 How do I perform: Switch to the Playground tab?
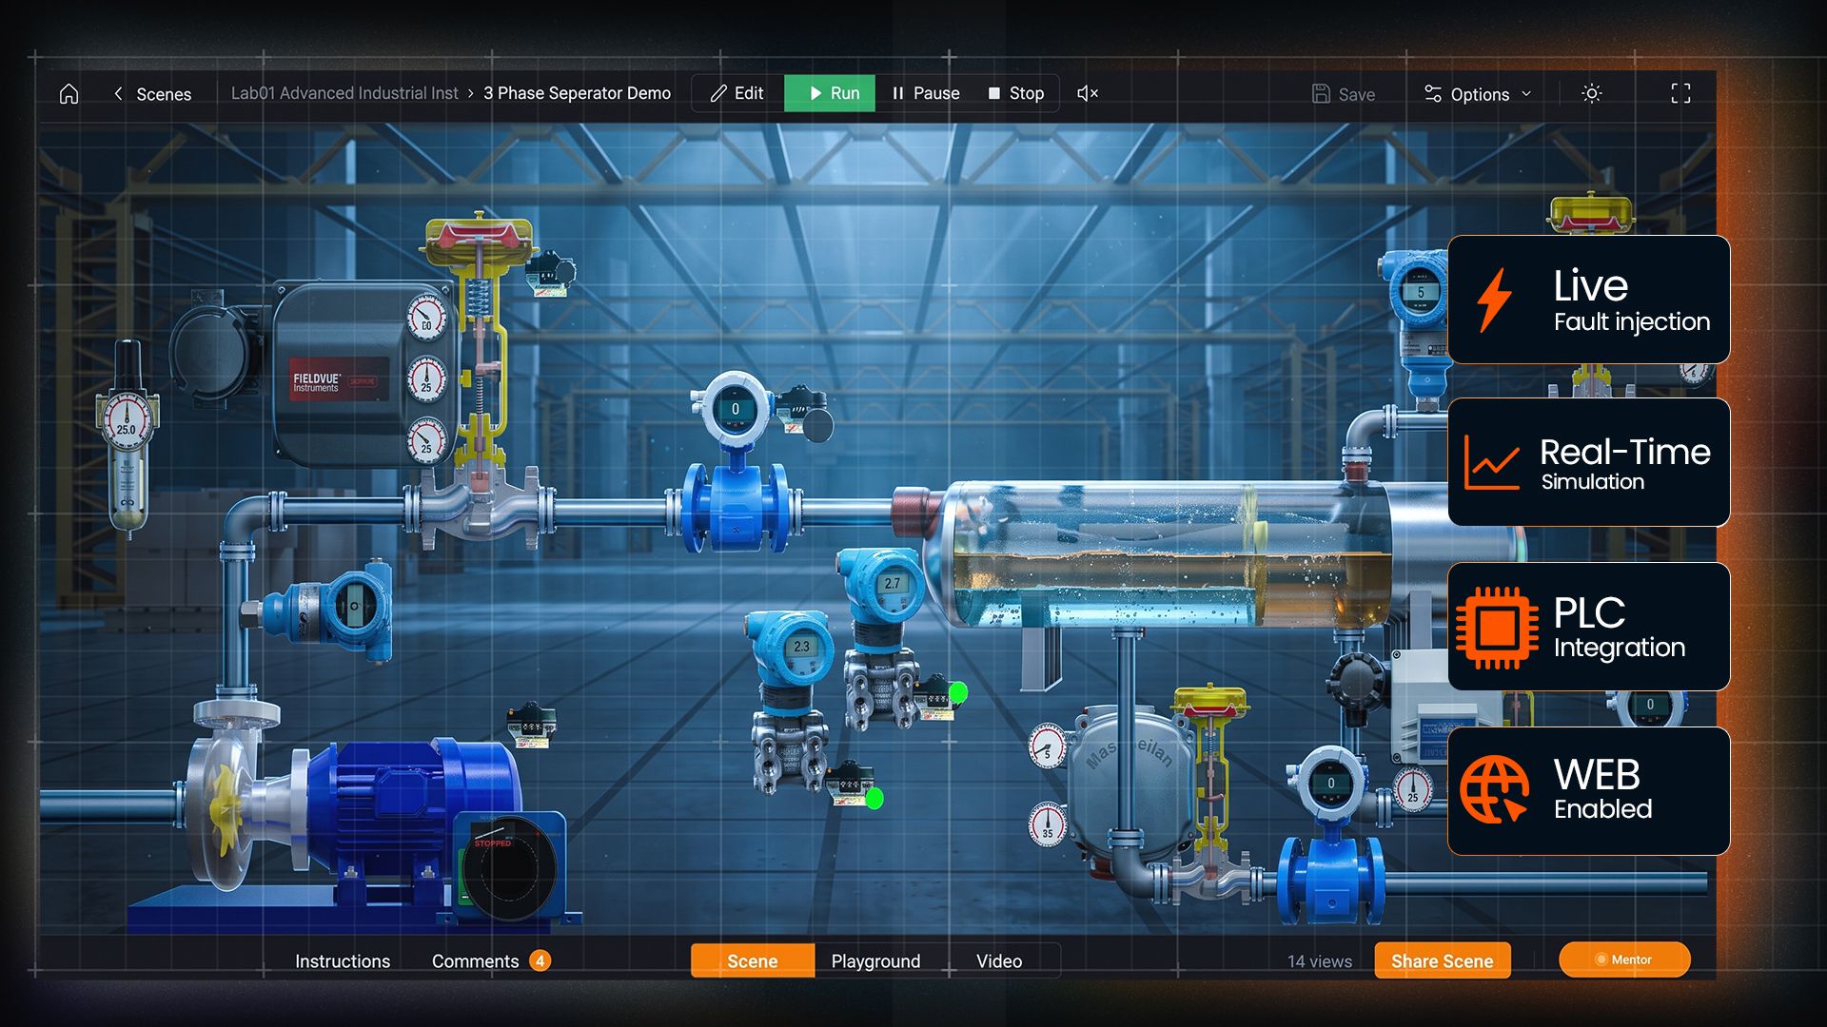(875, 961)
